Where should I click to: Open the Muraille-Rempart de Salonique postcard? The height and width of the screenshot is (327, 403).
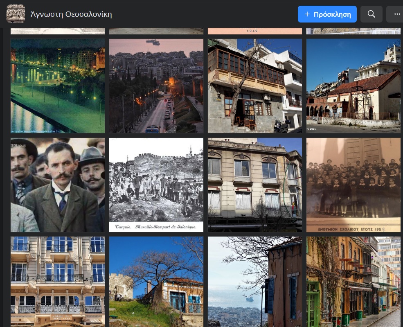(156, 185)
